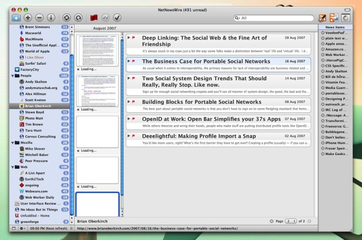This screenshot has height=240, width=362.
Task: Toggle flag on Deep Linking article
Action: click(133, 38)
